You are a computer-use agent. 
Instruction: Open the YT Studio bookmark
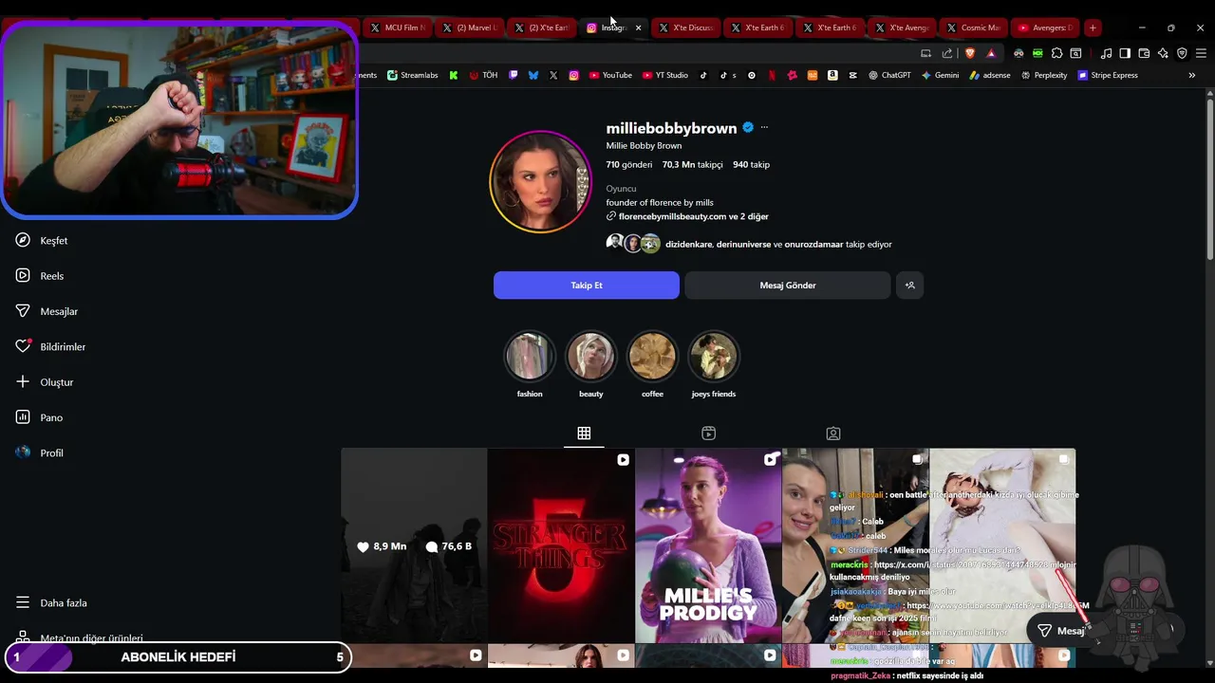point(665,75)
